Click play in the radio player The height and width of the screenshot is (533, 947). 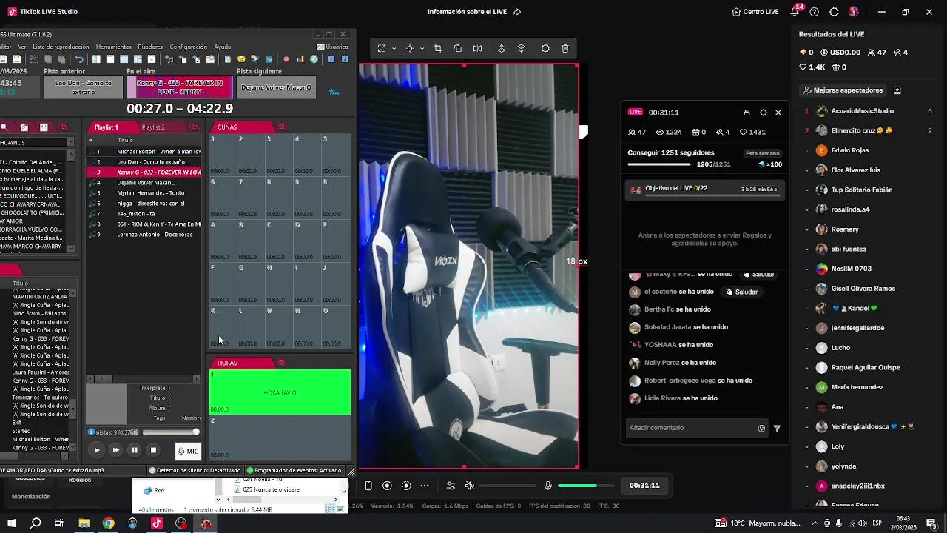(x=97, y=450)
